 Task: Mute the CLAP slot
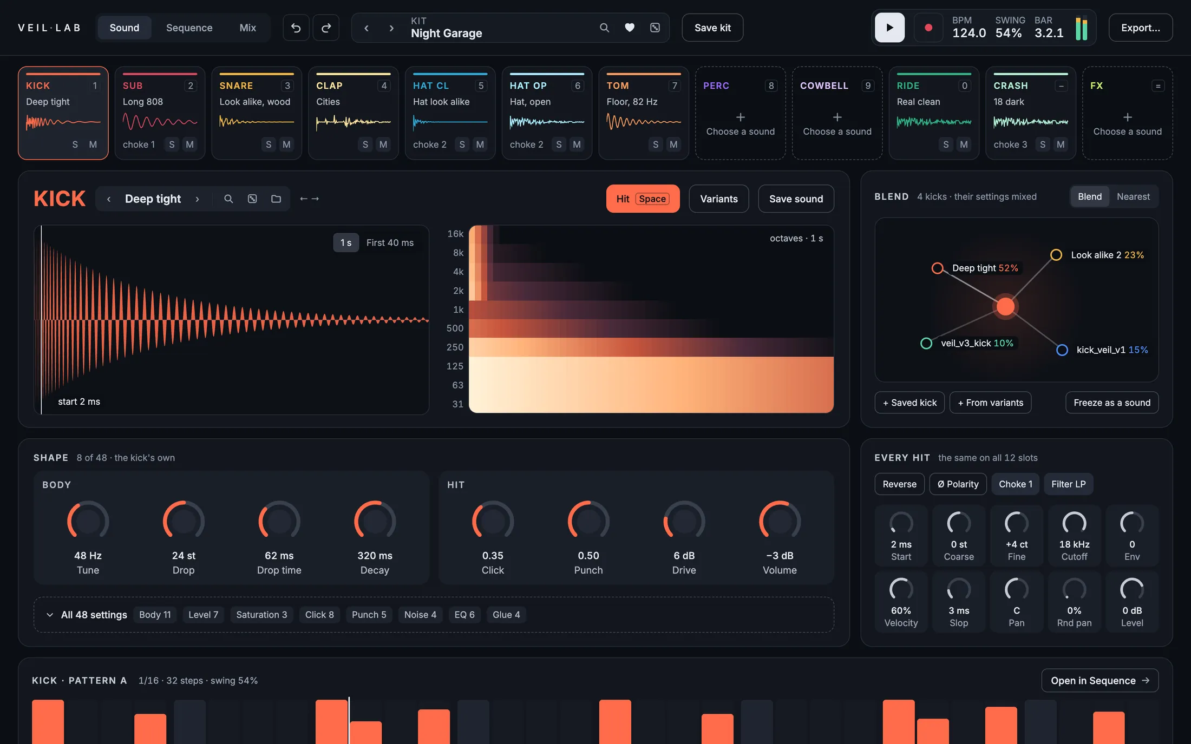[383, 144]
